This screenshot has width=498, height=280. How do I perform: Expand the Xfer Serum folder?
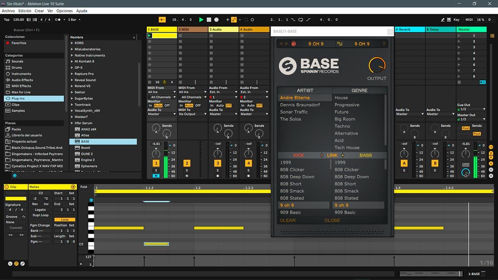(x=72, y=123)
